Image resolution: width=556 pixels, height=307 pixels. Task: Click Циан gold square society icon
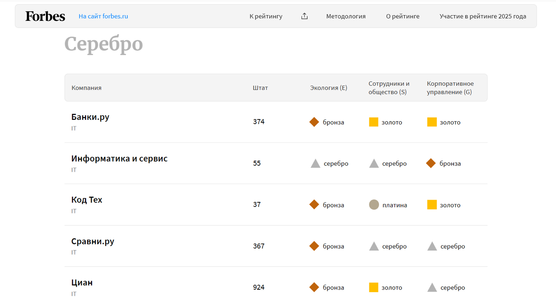click(x=373, y=287)
